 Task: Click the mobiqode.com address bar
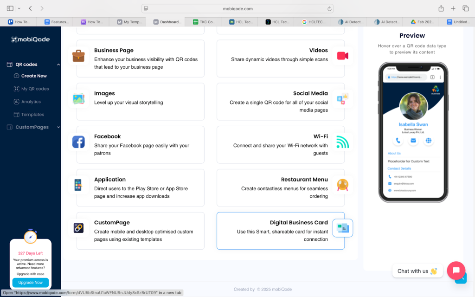pyautogui.click(x=237, y=8)
